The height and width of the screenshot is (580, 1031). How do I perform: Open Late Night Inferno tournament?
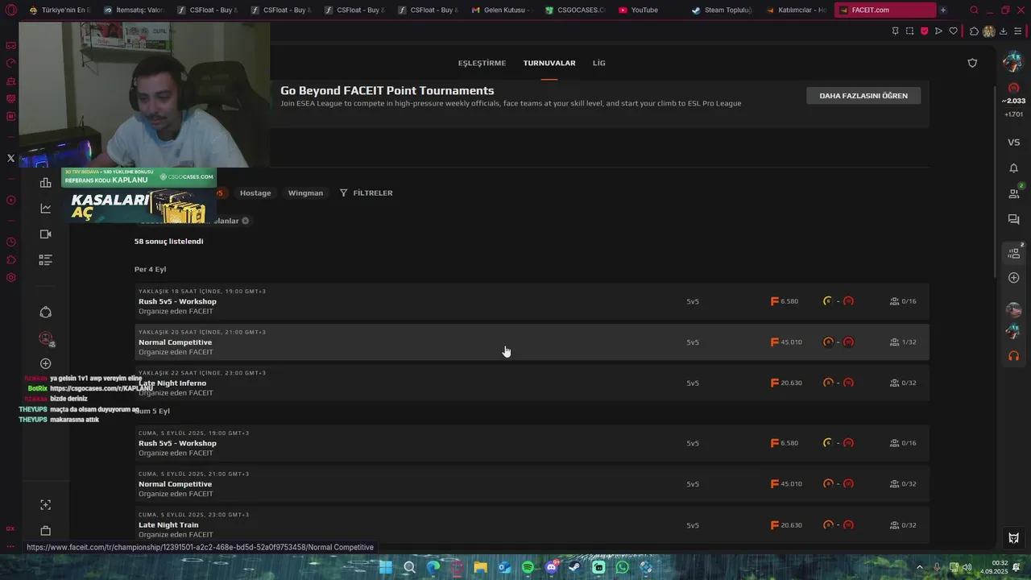(x=532, y=383)
